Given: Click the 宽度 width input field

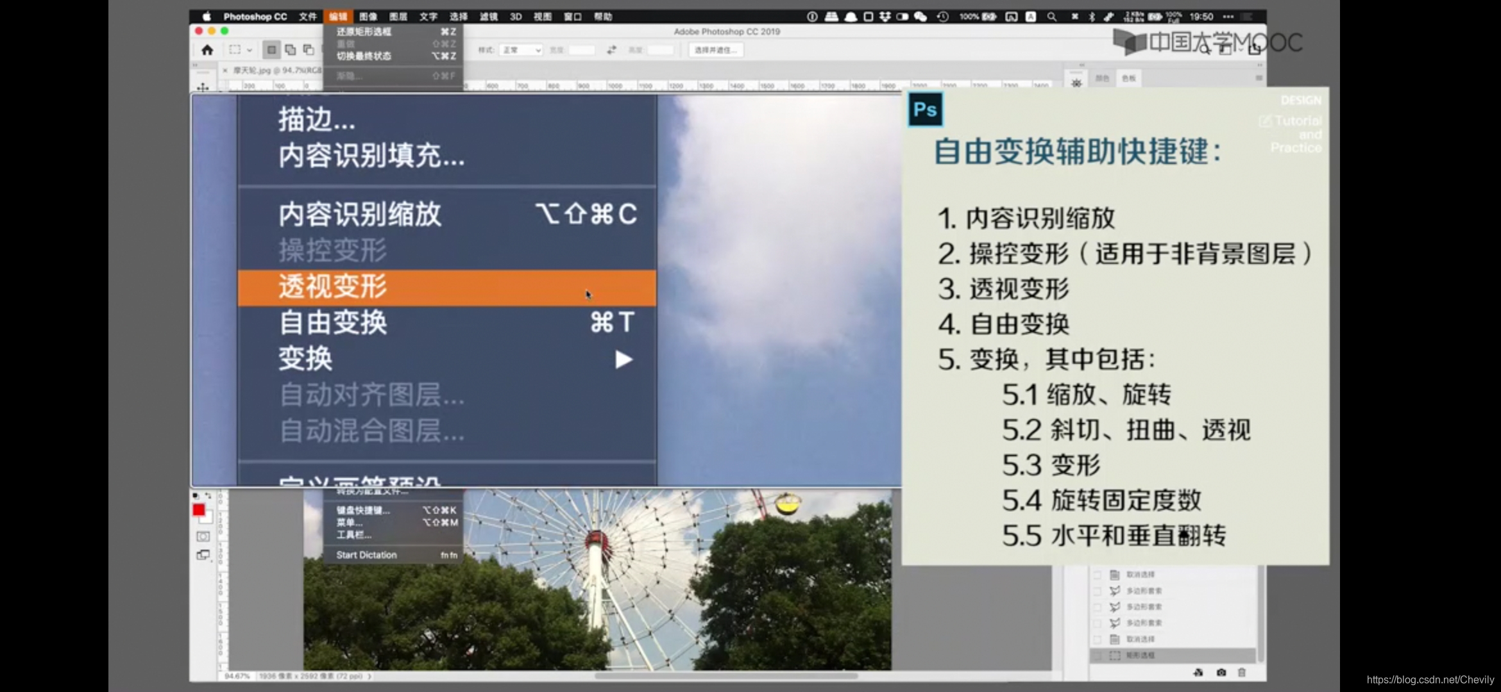Looking at the screenshot, I should [x=582, y=50].
